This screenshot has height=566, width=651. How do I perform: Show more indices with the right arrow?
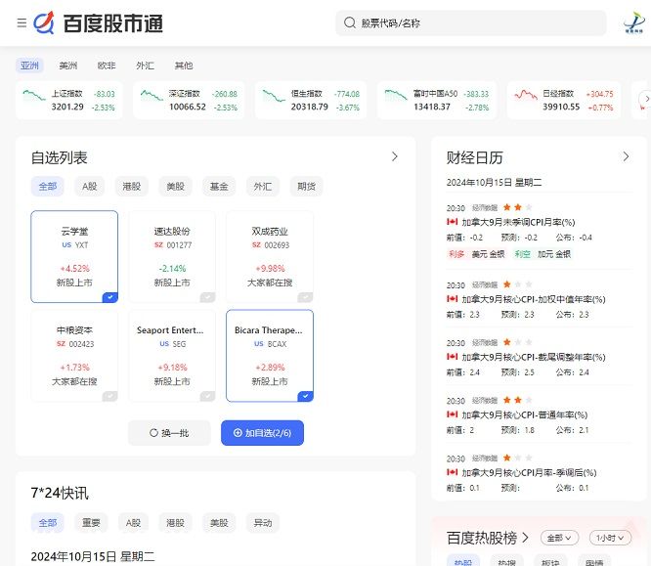pyautogui.click(x=646, y=99)
